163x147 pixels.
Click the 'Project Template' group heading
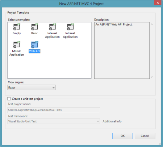coord(18,13)
